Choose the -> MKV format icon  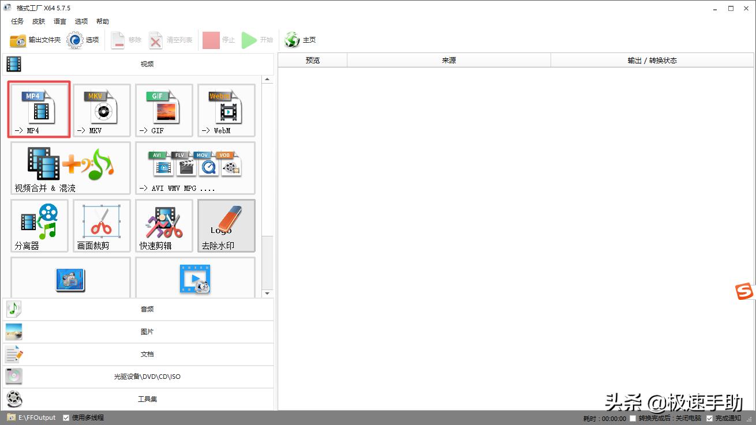click(102, 110)
